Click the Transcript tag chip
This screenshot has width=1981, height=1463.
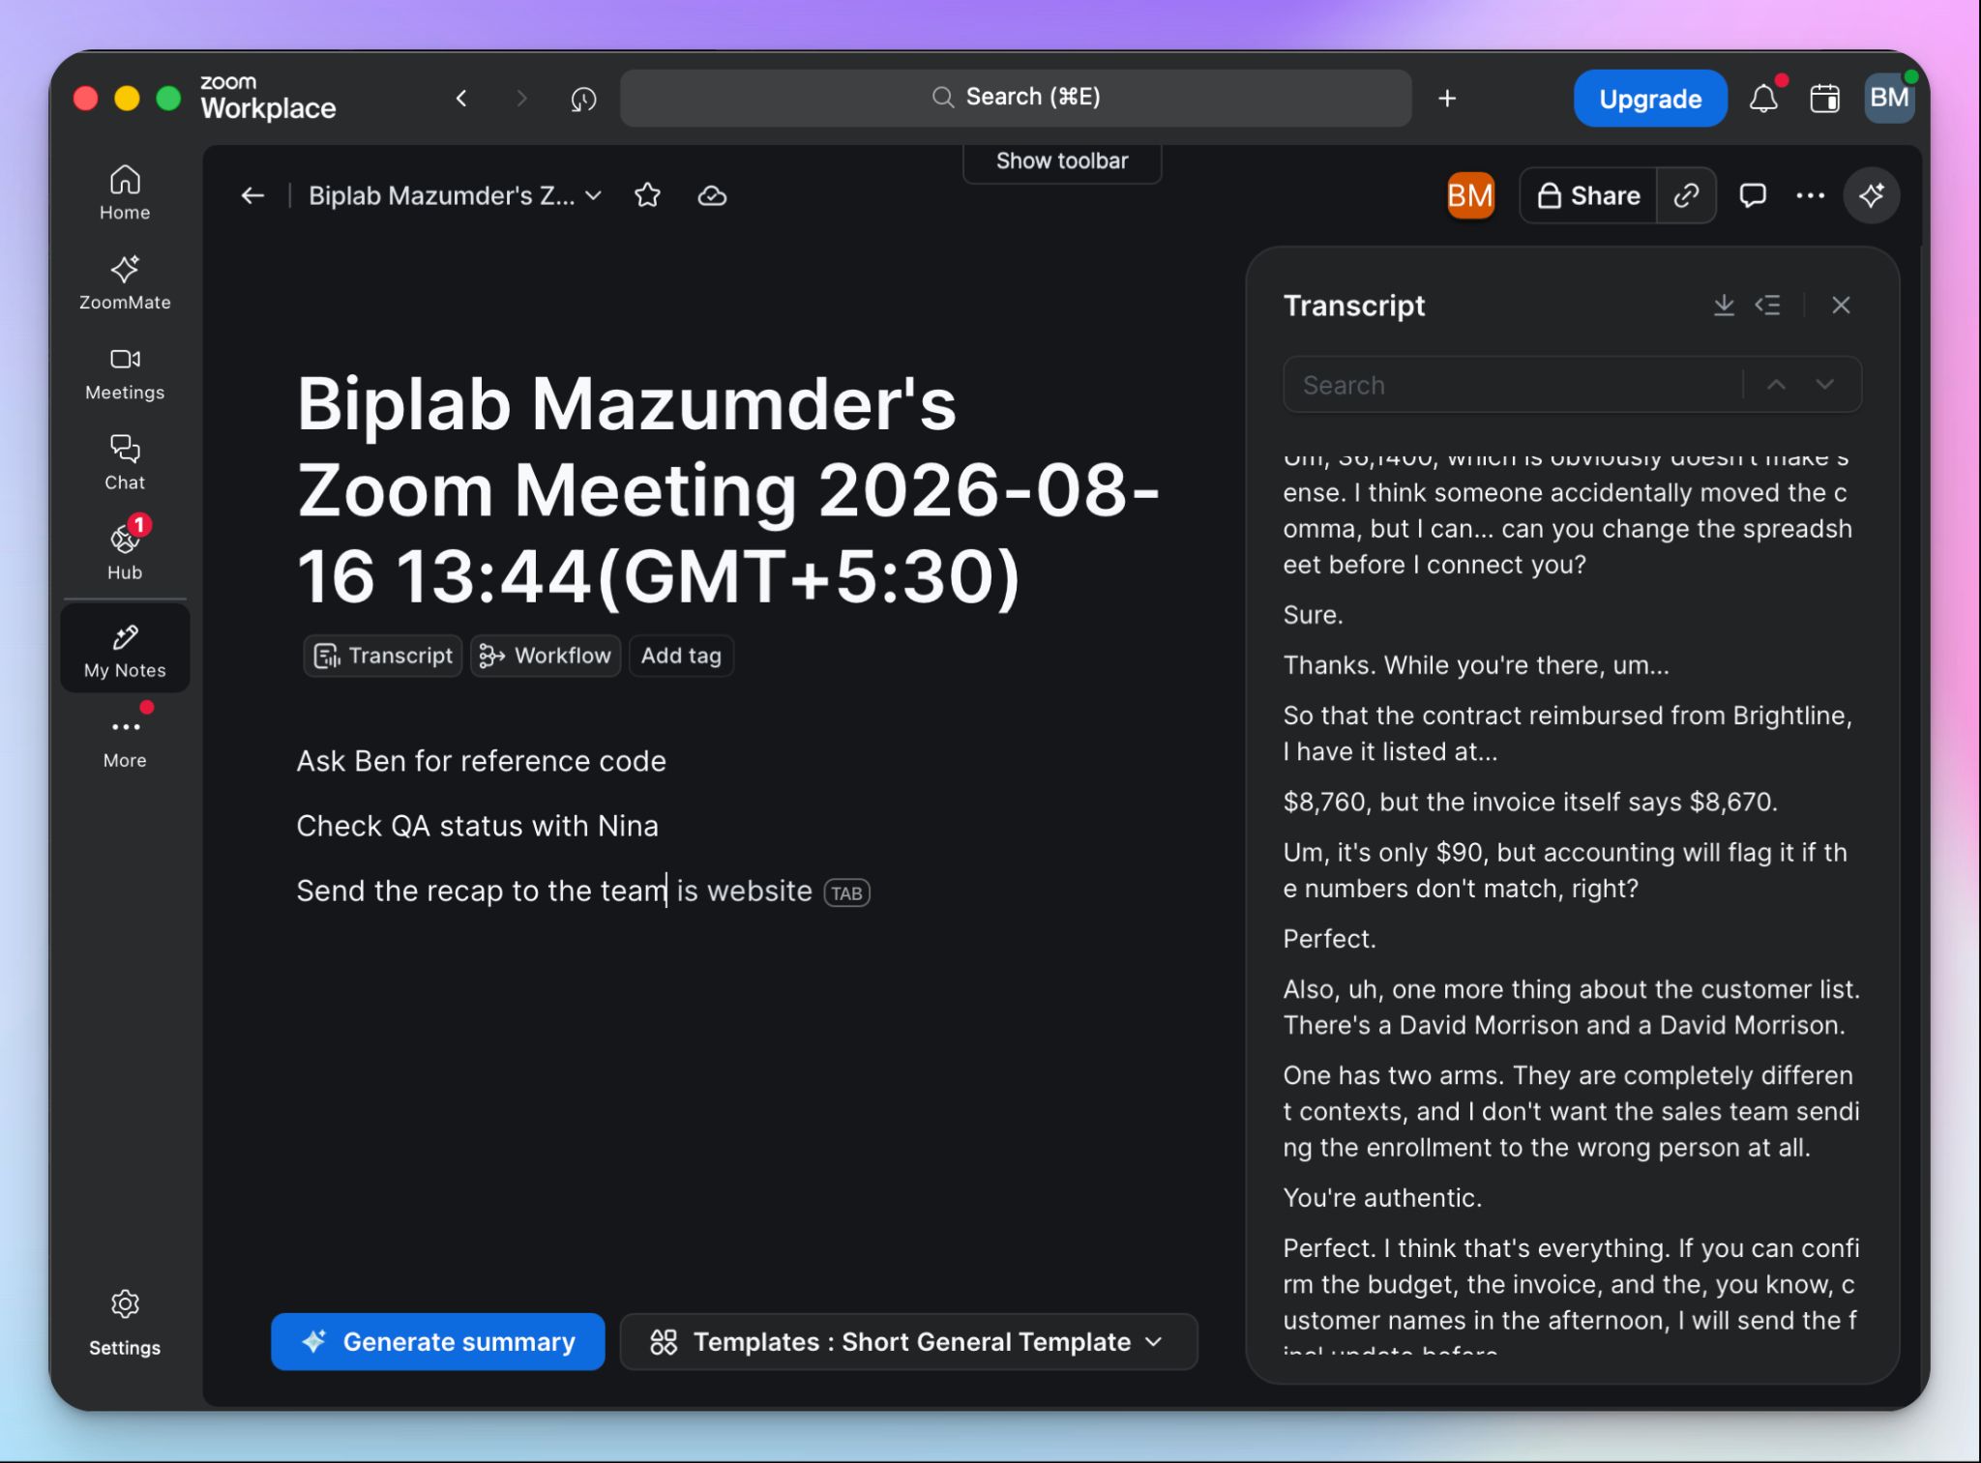(383, 656)
